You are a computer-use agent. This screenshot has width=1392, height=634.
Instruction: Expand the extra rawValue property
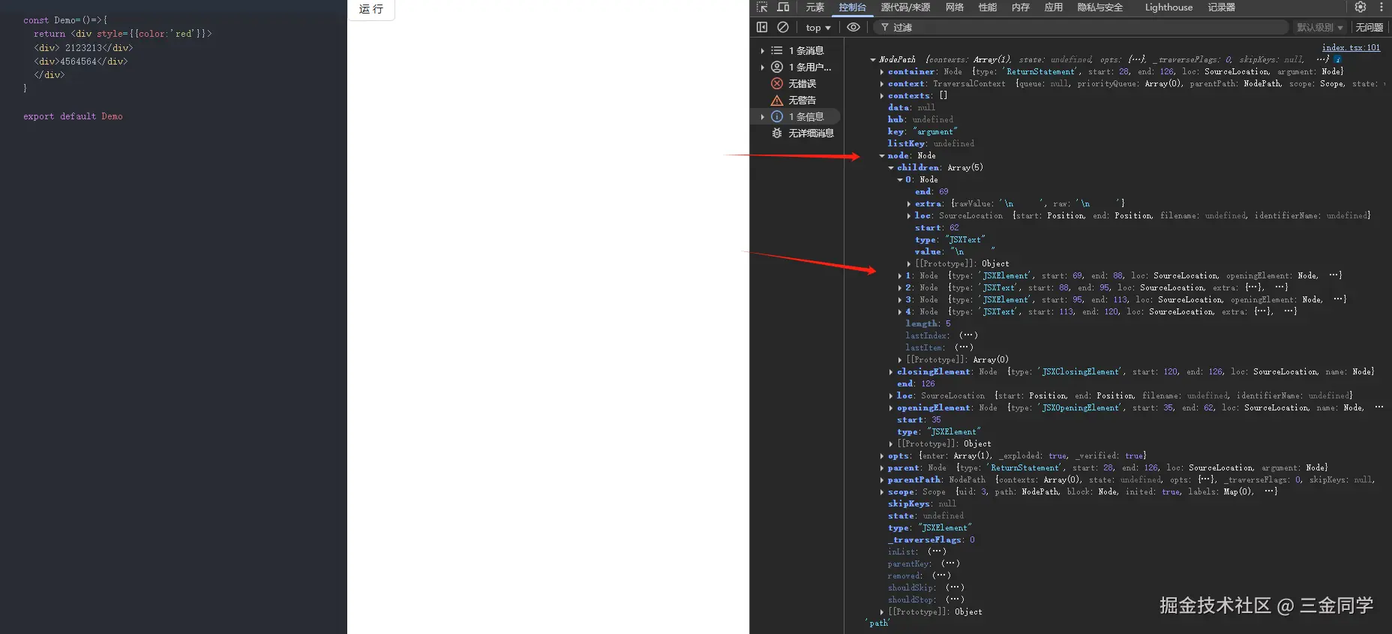(909, 204)
